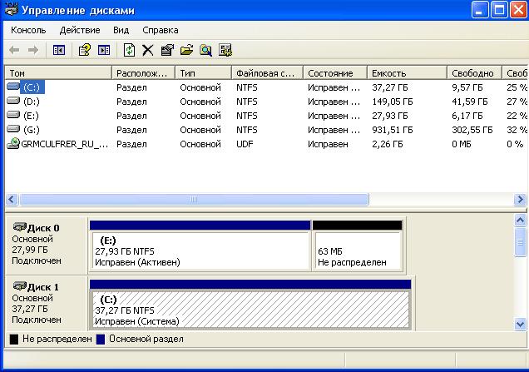
Task: Click the black X delete toolbar icon
Action: (148, 51)
